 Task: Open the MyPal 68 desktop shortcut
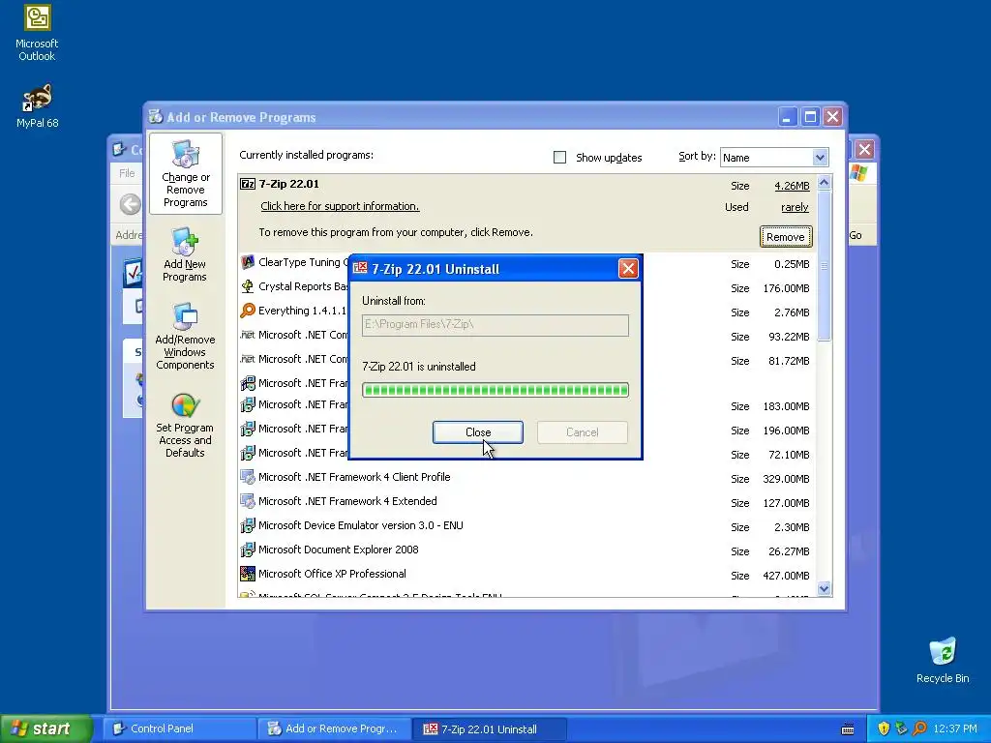pos(37,105)
